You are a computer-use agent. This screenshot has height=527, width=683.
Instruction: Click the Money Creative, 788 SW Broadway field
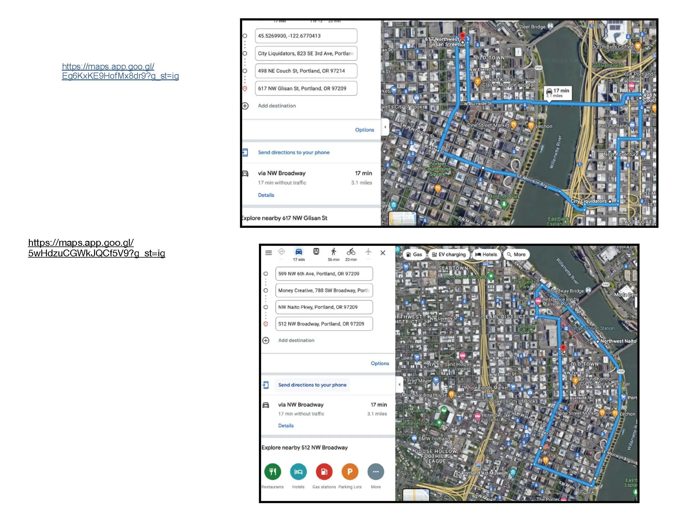click(x=324, y=290)
